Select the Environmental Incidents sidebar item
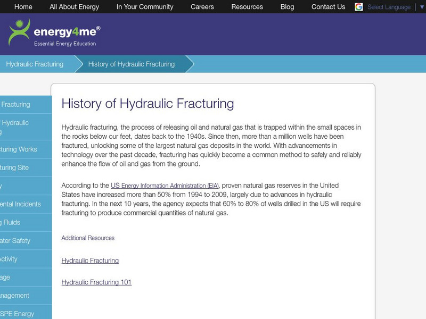This screenshot has width=426, height=319. click(21, 204)
